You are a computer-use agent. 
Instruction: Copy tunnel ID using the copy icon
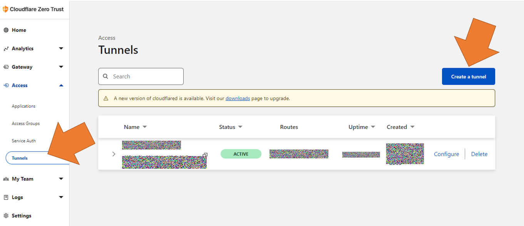coord(205,155)
